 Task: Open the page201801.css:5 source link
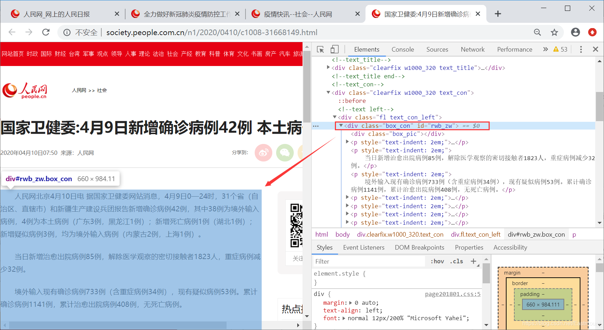pos(453,294)
